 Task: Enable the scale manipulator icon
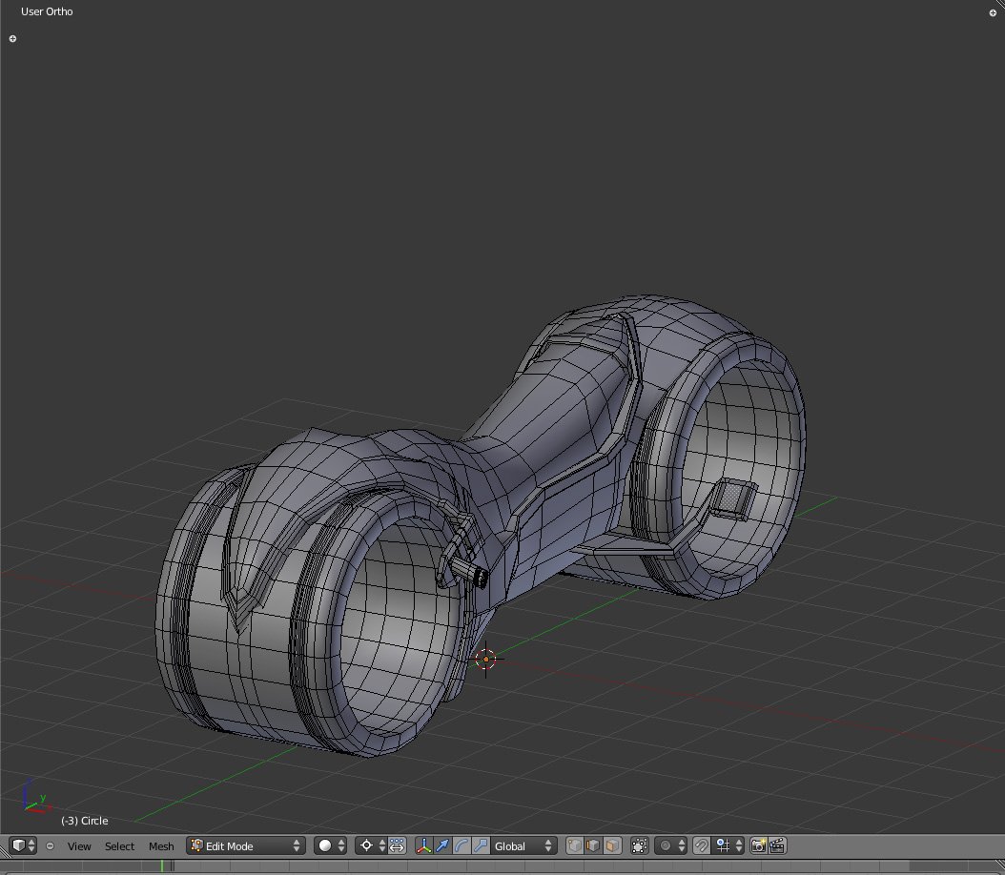point(481,845)
